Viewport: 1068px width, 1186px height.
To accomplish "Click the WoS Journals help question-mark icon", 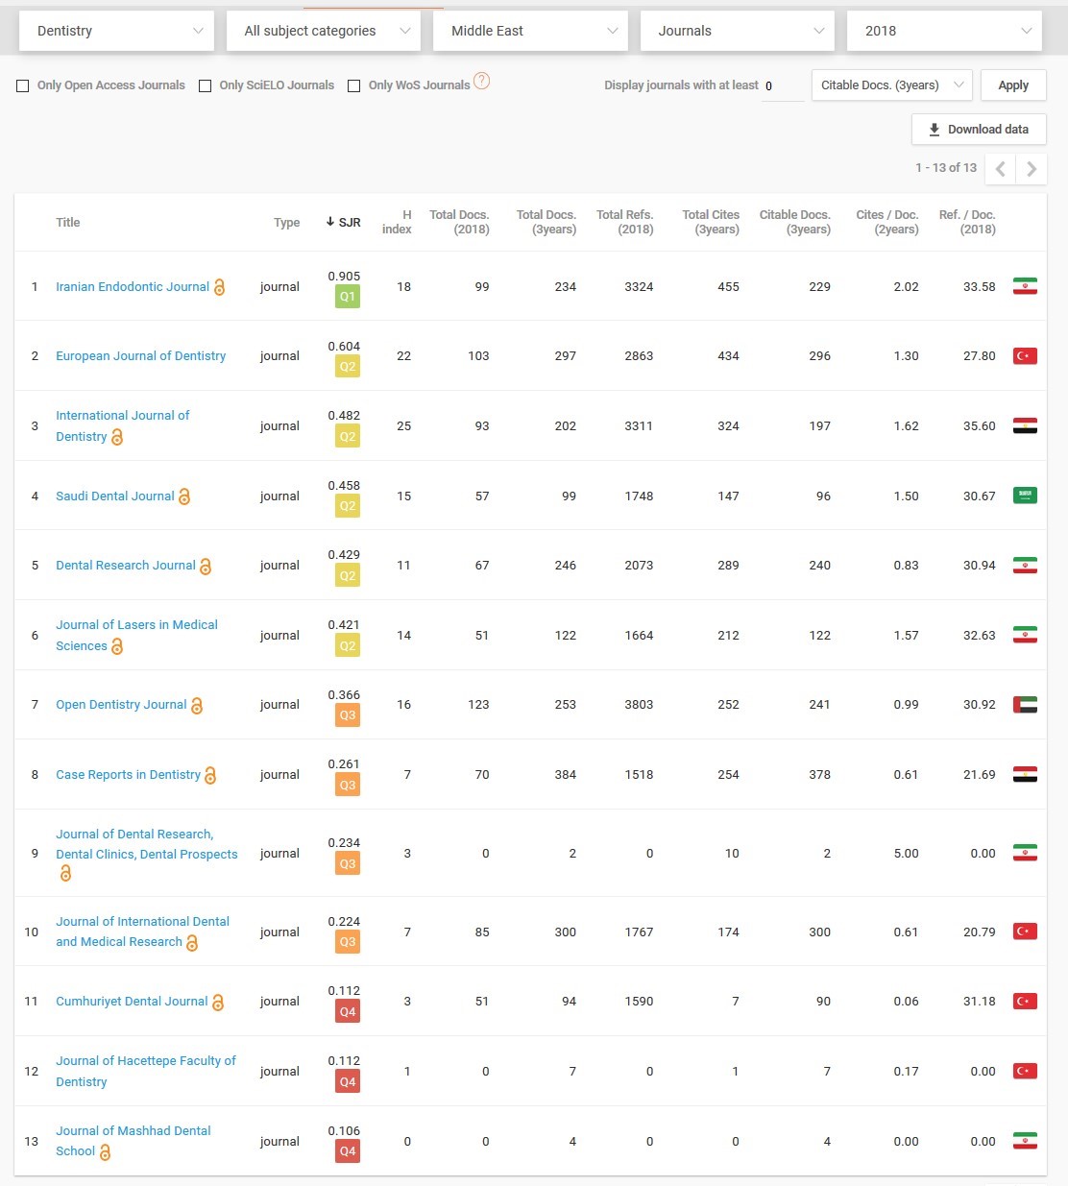I will (x=482, y=82).
